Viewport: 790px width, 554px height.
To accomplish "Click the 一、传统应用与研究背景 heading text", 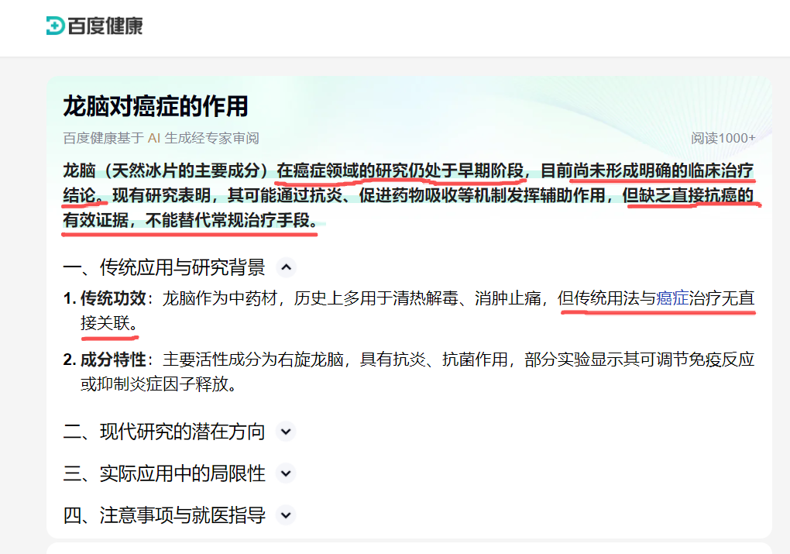I will pyautogui.click(x=164, y=268).
